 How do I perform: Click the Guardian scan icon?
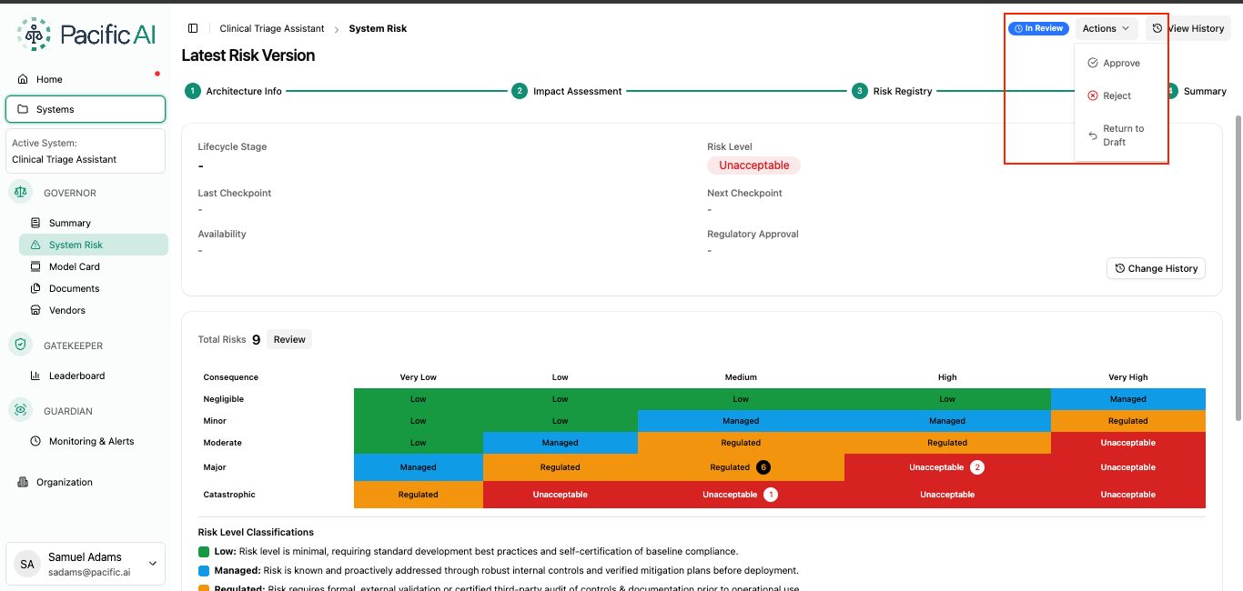coord(21,410)
